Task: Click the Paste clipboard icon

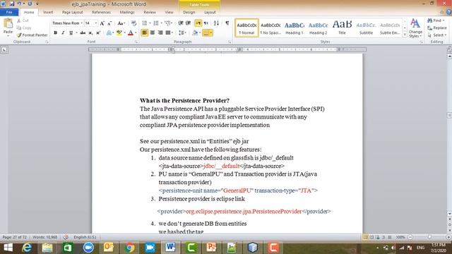Action: pos(8,24)
